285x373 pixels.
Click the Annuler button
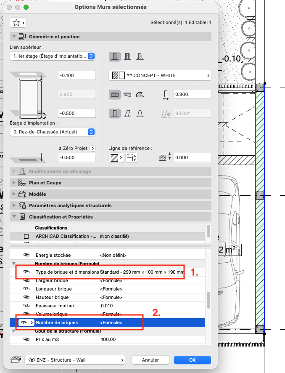(150, 360)
